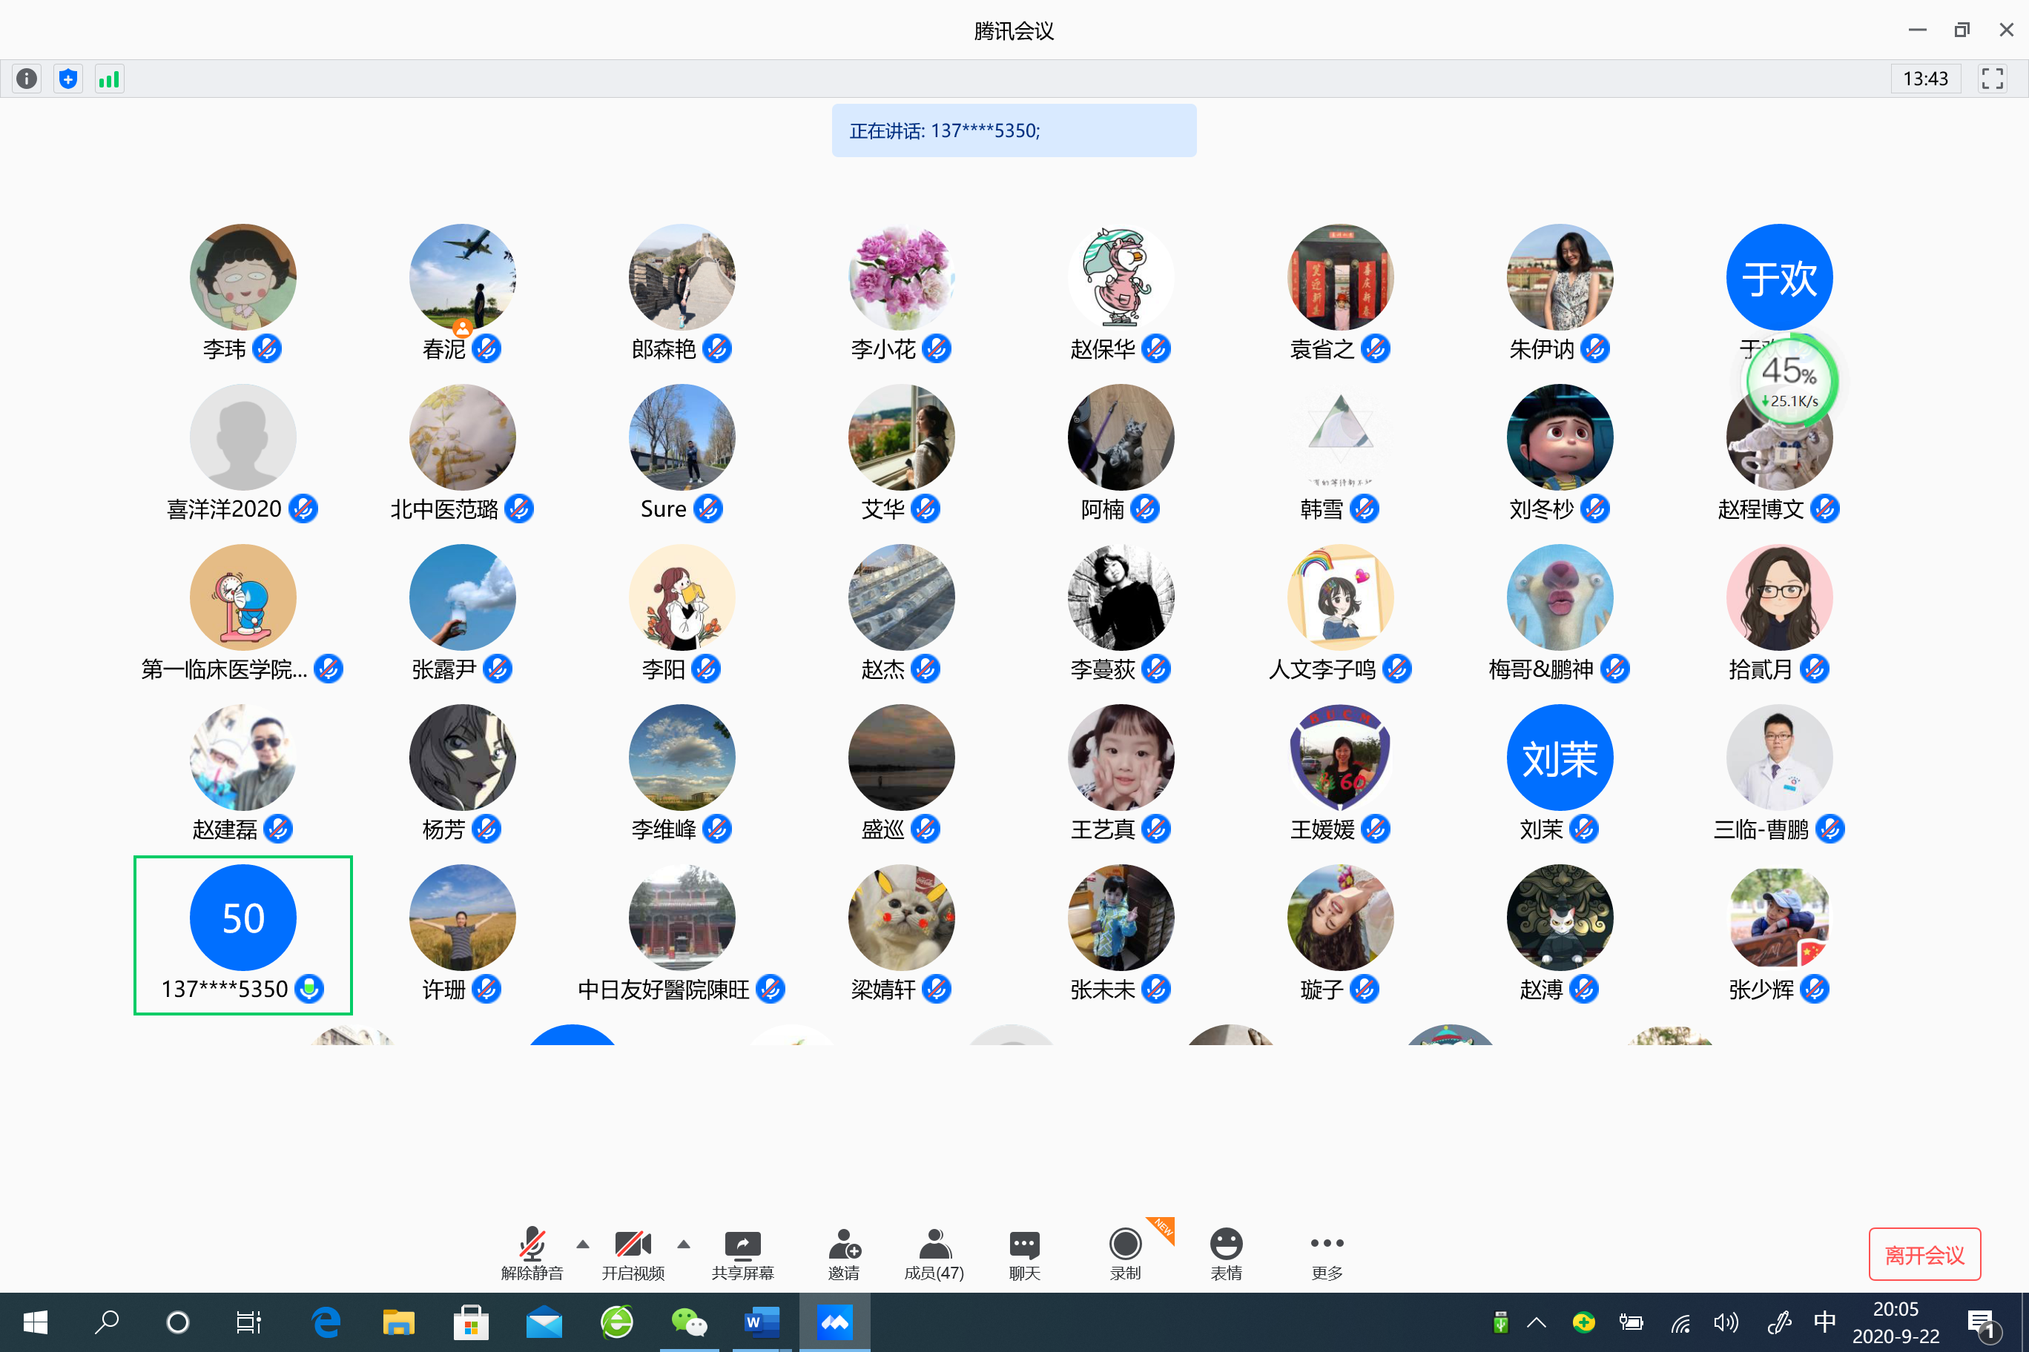Click the blue security shield icon
The image size is (2029, 1352).
point(68,79)
